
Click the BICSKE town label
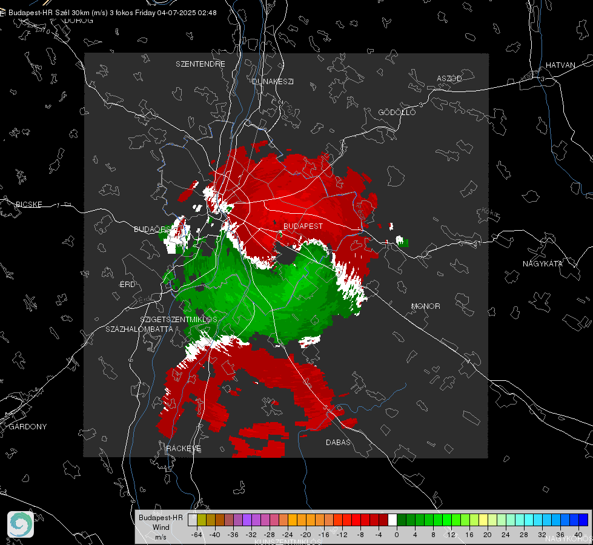coord(28,204)
